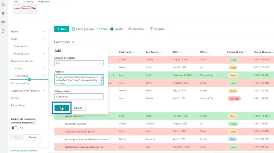The image size is (274, 153).
Task: Click the site logo car image
Action: pos(25,9)
